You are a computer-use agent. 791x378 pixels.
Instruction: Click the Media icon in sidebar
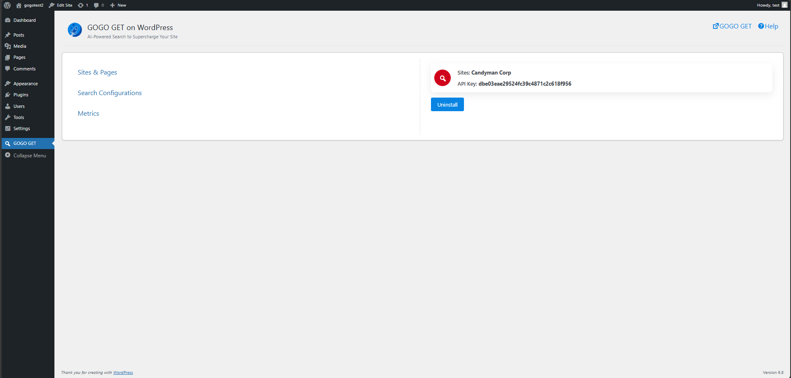coord(7,46)
